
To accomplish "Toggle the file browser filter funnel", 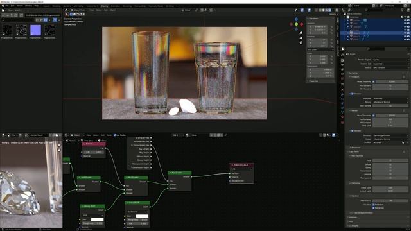I will point(55,20).
